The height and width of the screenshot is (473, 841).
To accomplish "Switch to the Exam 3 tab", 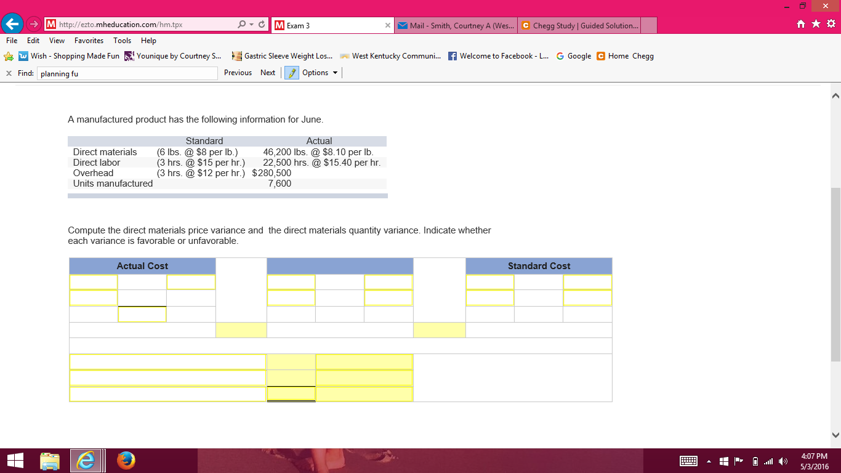I will click(x=332, y=25).
